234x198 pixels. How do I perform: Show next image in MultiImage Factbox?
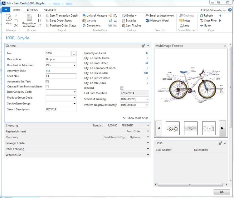click(x=222, y=128)
